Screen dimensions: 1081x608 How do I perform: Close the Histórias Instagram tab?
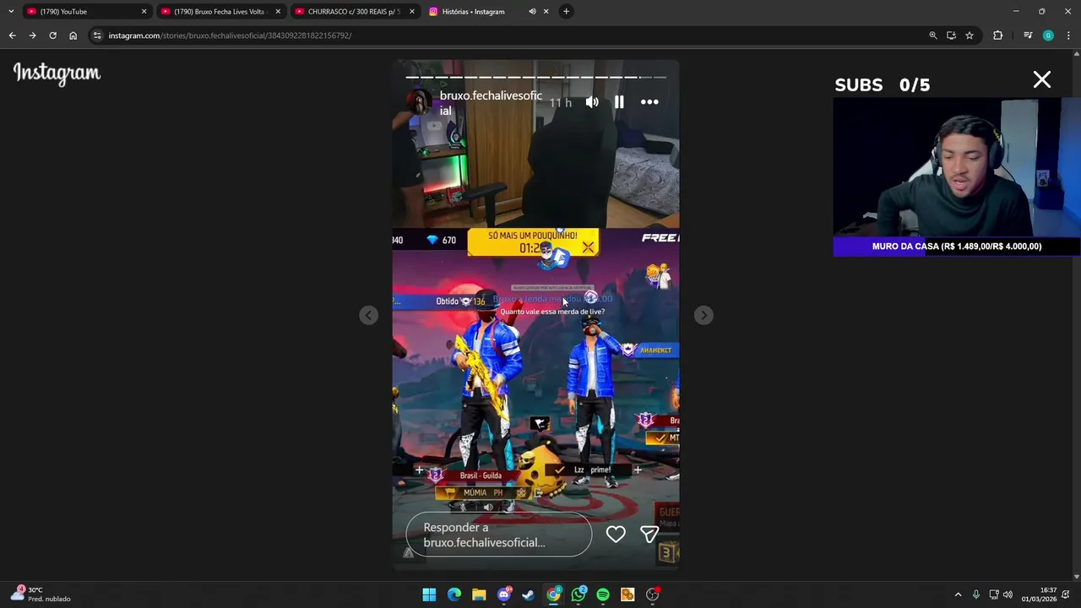point(546,12)
